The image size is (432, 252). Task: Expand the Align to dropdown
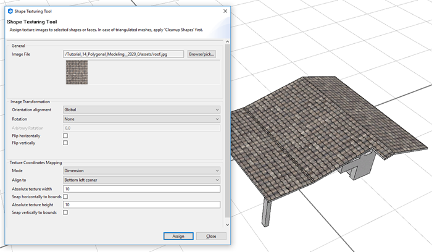tap(141, 180)
